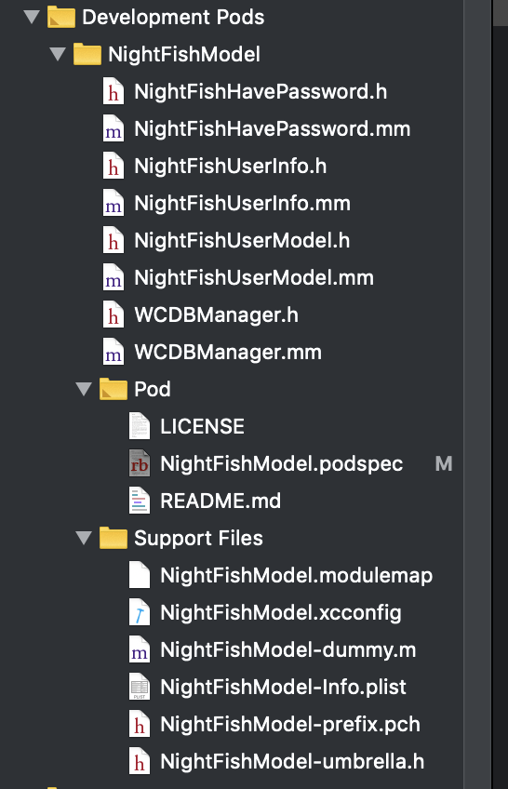Click the podspec Ruby file icon
The image size is (508, 789).
(x=140, y=463)
